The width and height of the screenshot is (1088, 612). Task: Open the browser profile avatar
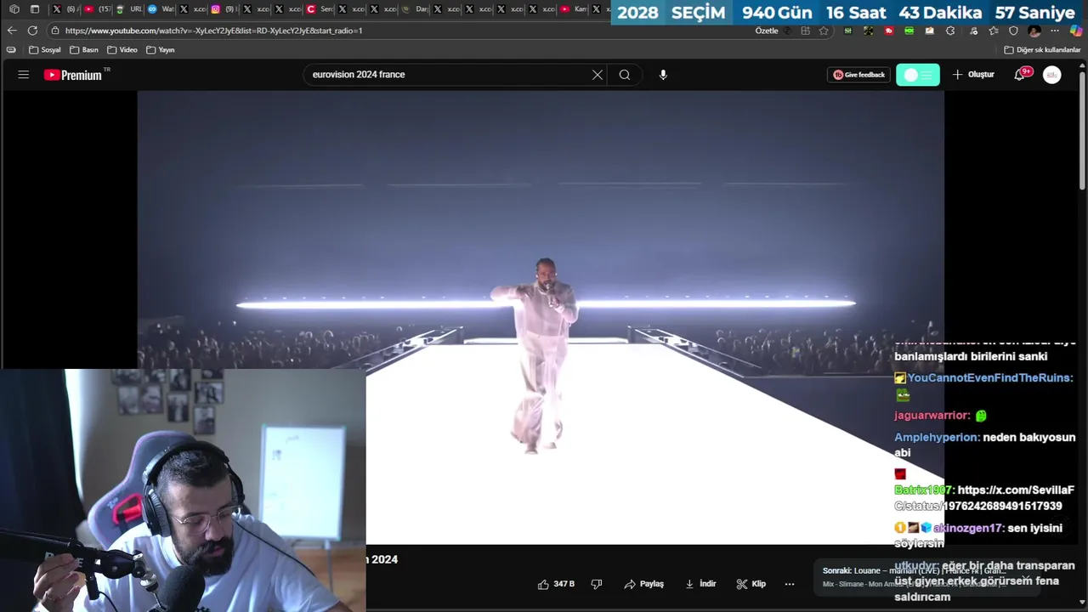click(1034, 31)
